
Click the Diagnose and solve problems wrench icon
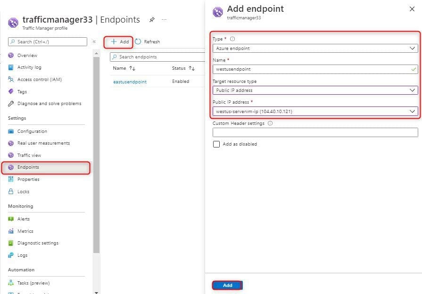(x=11, y=104)
